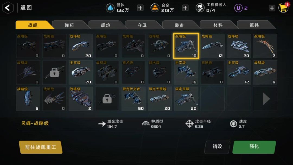293x165 pixels.
Task: Click the engineering robot icon
Action: (200, 8)
